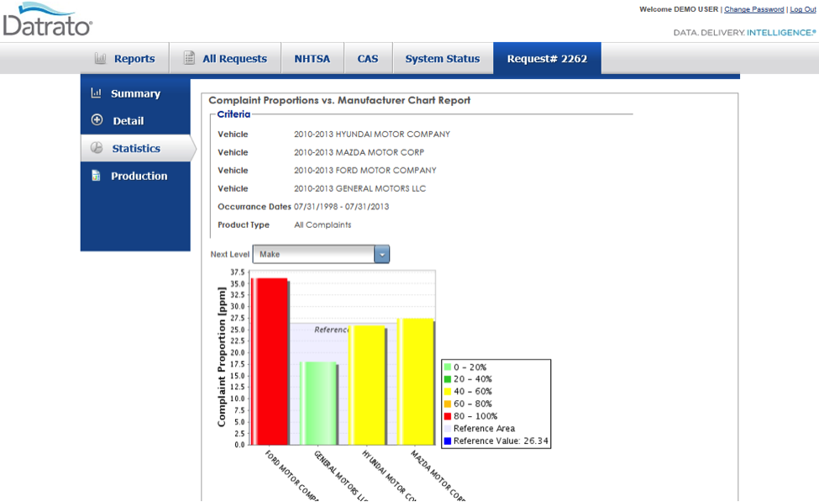Click the Reference Area legend swatch
Image resolution: width=819 pixels, height=502 pixels.
(x=448, y=428)
